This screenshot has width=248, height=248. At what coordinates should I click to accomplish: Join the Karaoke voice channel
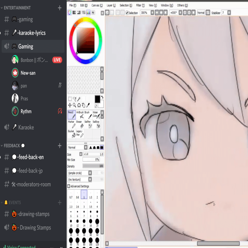33,127
